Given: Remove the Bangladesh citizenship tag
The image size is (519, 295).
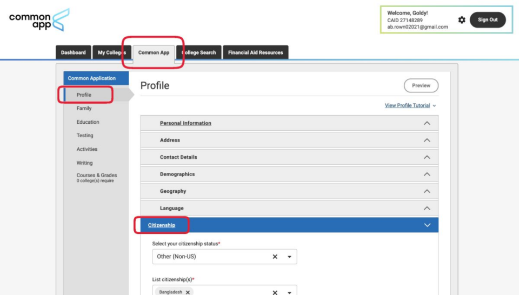Looking at the screenshot, I should (188, 292).
